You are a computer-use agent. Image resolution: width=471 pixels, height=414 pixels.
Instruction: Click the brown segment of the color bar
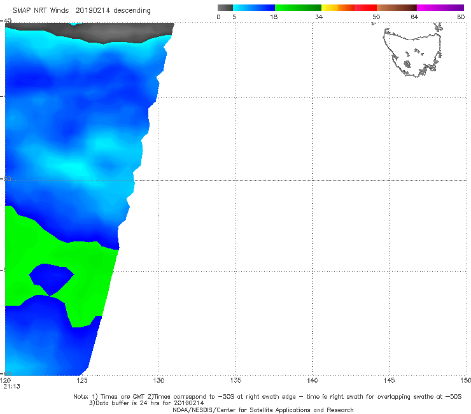(x=397, y=8)
